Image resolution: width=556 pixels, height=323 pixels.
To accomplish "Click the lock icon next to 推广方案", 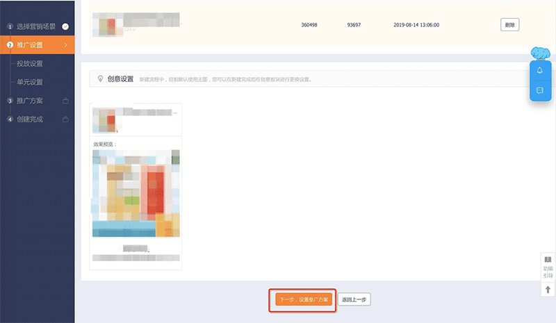I will pos(65,101).
